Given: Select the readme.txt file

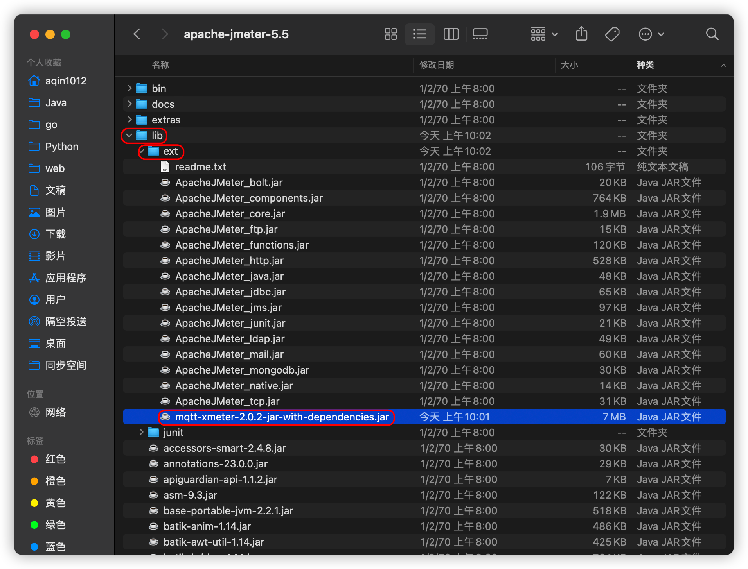Looking at the screenshot, I should click(x=201, y=166).
